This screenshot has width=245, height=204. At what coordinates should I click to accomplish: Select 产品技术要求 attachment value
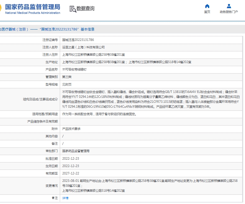pos(71,129)
